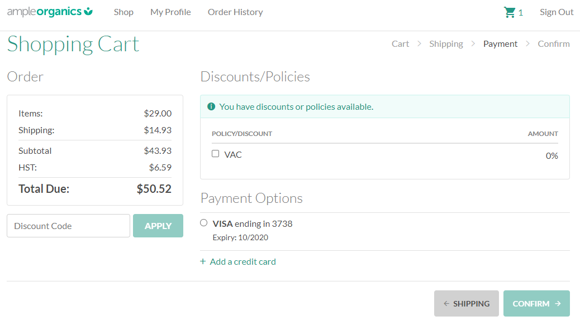This screenshot has height=321, width=580.
Task: Select VISA ending in 3738
Action: tap(204, 223)
